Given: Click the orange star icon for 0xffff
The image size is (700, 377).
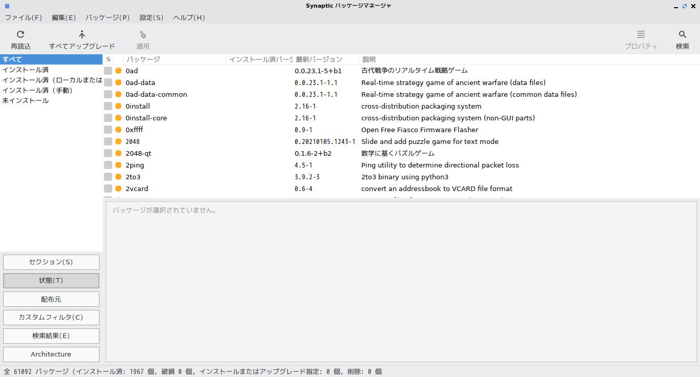Looking at the screenshot, I should click(118, 130).
